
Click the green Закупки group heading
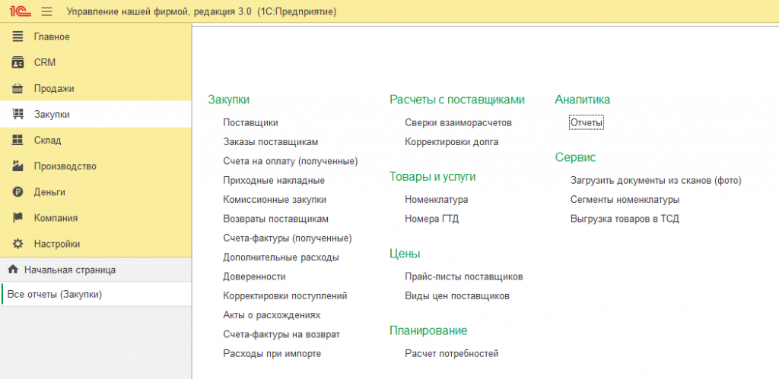(x=228, y=99)
